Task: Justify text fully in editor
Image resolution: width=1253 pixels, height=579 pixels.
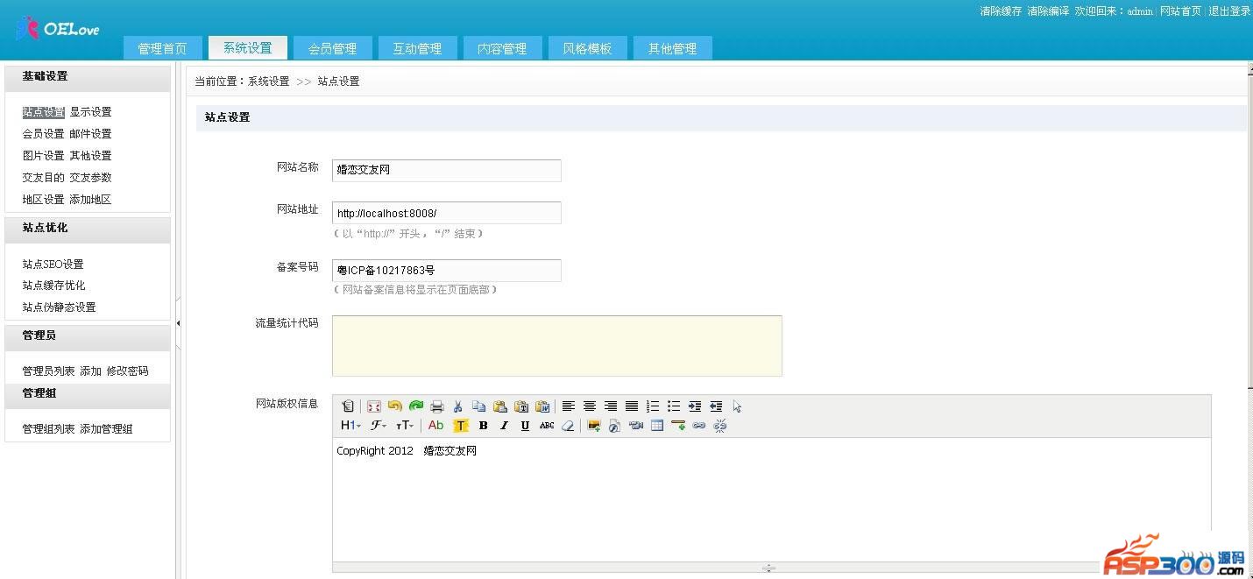Action: tap(632, 406)
